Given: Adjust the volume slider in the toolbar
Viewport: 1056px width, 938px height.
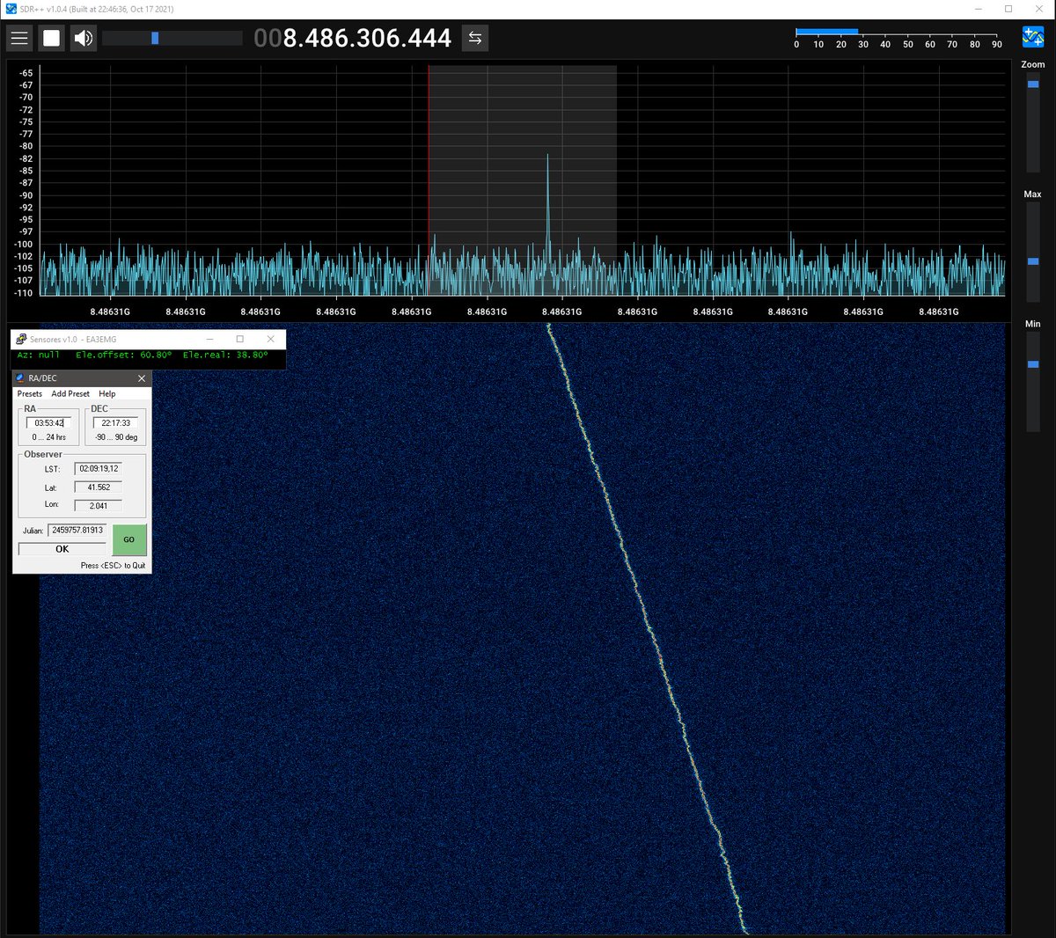Looking at the screenshot, I should pyautogui.click(x=156, y=38).
